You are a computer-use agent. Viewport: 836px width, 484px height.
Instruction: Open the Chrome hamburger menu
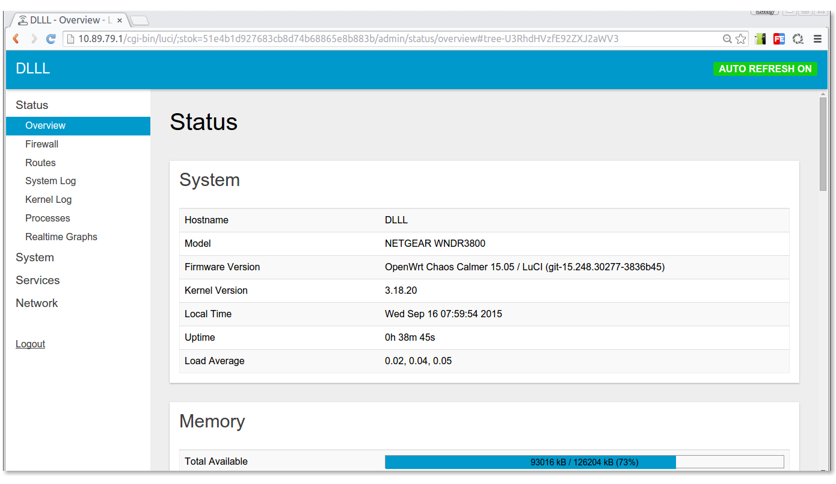click(817, 39)
